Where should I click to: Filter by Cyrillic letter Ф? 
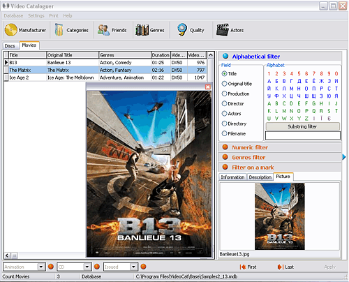[x=276, y=96]
